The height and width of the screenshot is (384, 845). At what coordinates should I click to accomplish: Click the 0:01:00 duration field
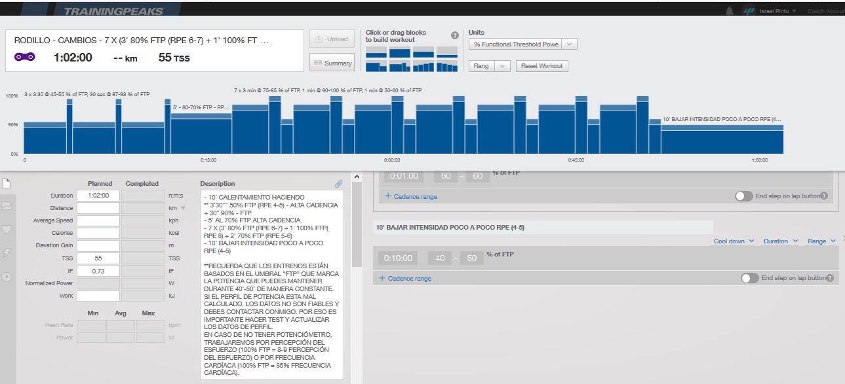pos(403,176)
